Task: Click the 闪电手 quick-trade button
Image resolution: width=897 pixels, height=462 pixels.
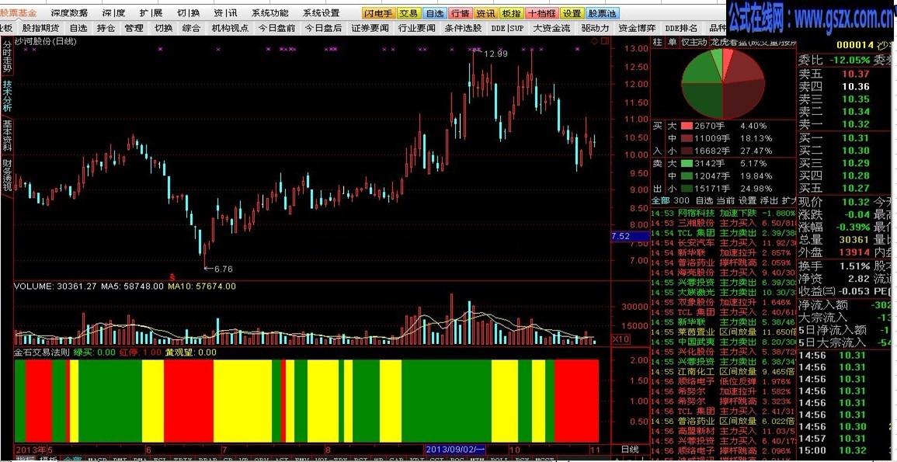Action: pos(378,13)
